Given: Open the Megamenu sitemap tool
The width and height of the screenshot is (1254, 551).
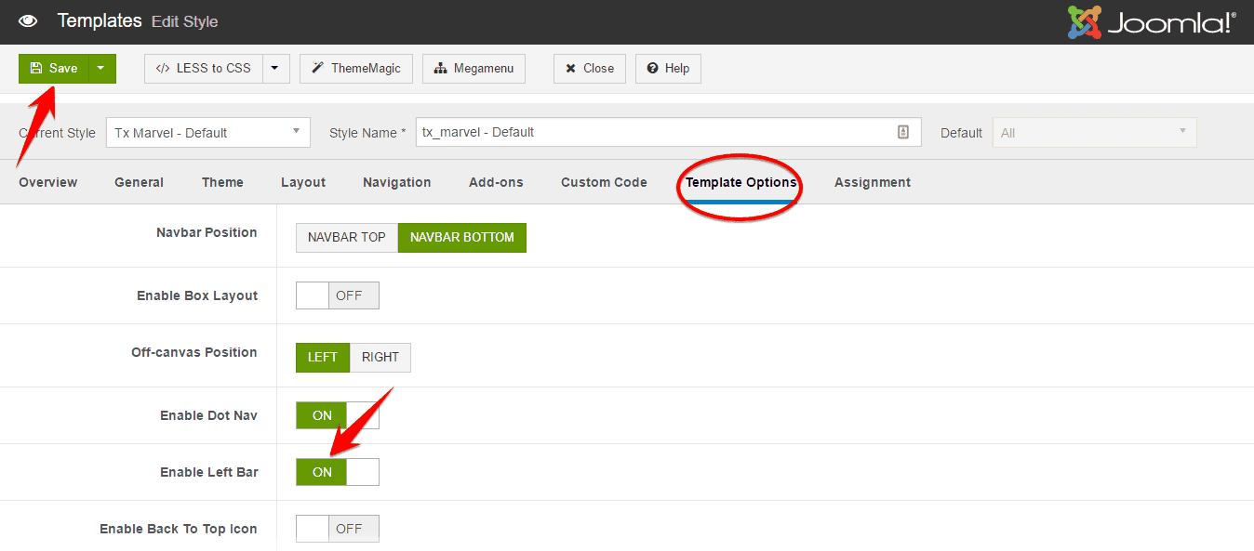Looking at the screenshot, I should pos(474,68).
